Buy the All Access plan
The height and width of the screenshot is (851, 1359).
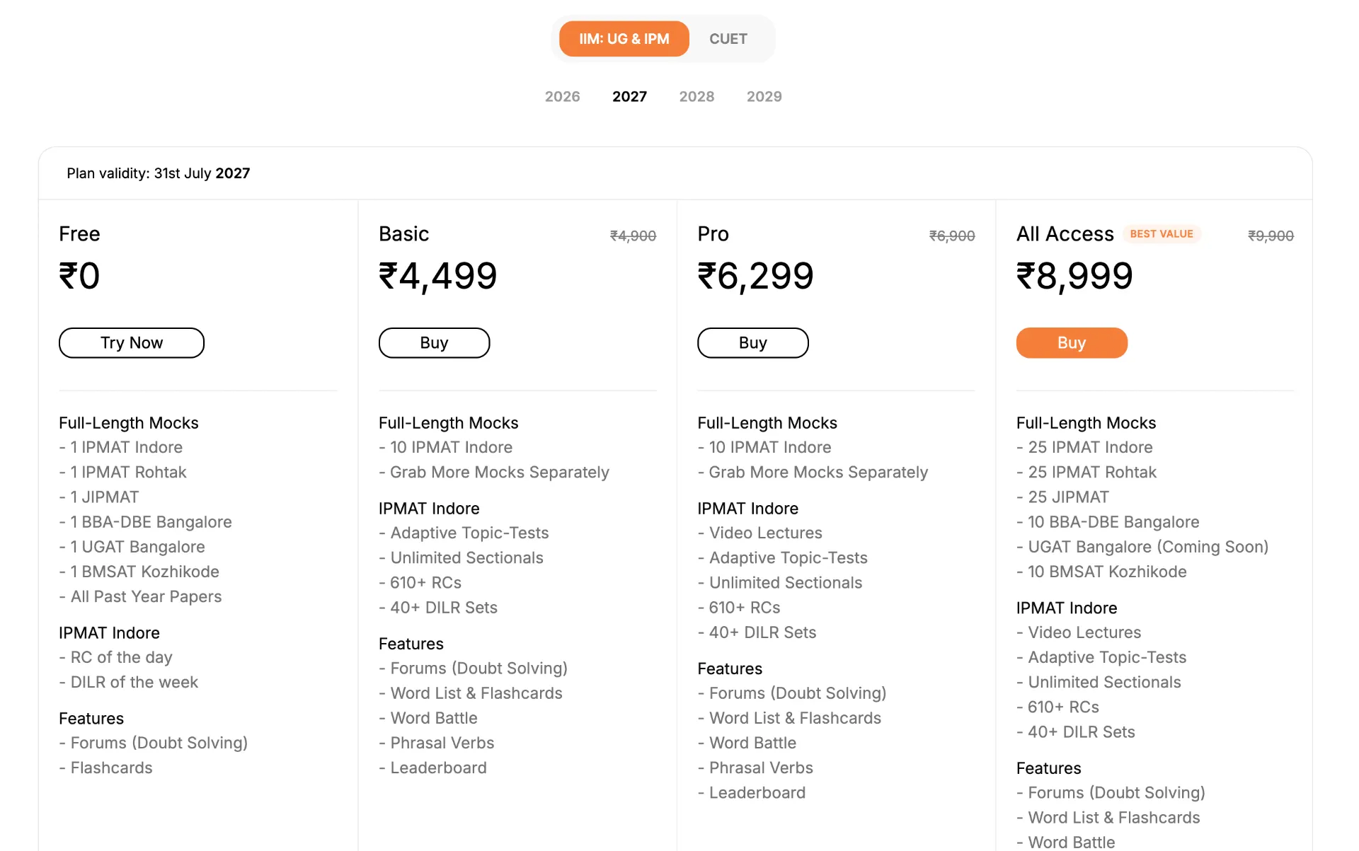pos(1072,343)
